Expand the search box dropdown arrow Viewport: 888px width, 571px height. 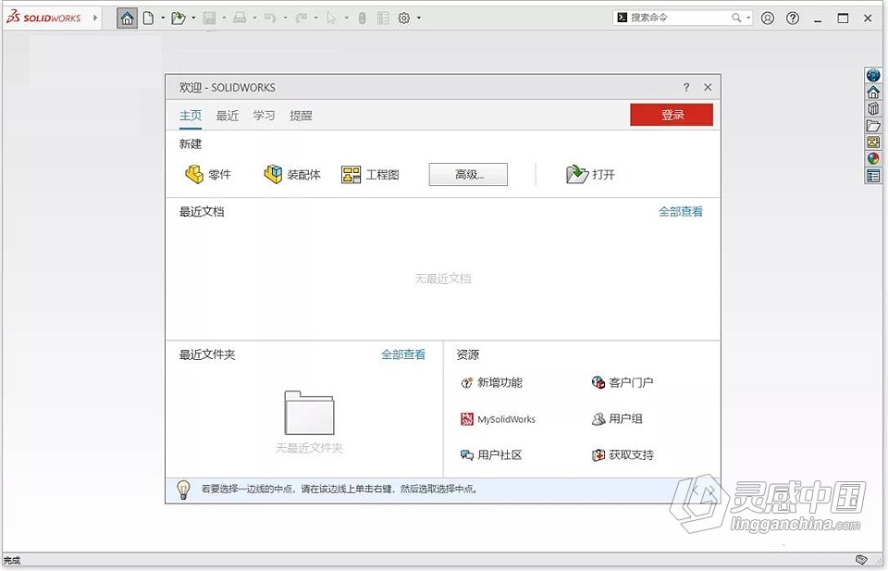click(748, 19)
